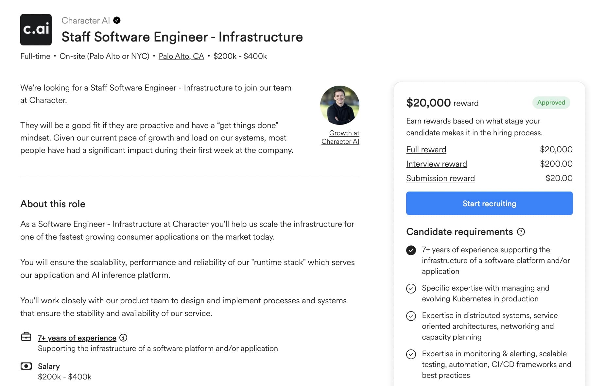Toggle the 7+ years of experience requirement check

tap(411, 250)
